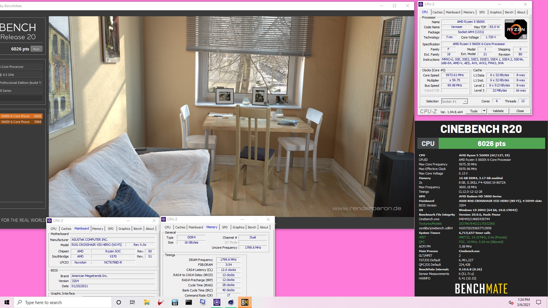Click the CPU-Z Mainboard window title icon
The image size is (548, 308).
pyautogui.click(x=50, y=221)
